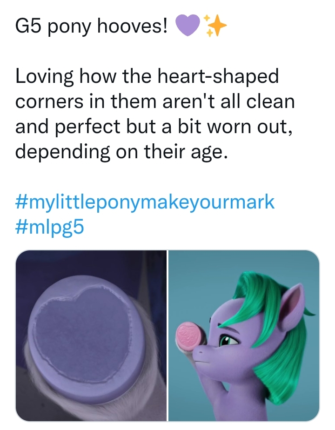Open the #mlpg5 hashtag link
Screen dimensions: 335x430
coord(50,228)
